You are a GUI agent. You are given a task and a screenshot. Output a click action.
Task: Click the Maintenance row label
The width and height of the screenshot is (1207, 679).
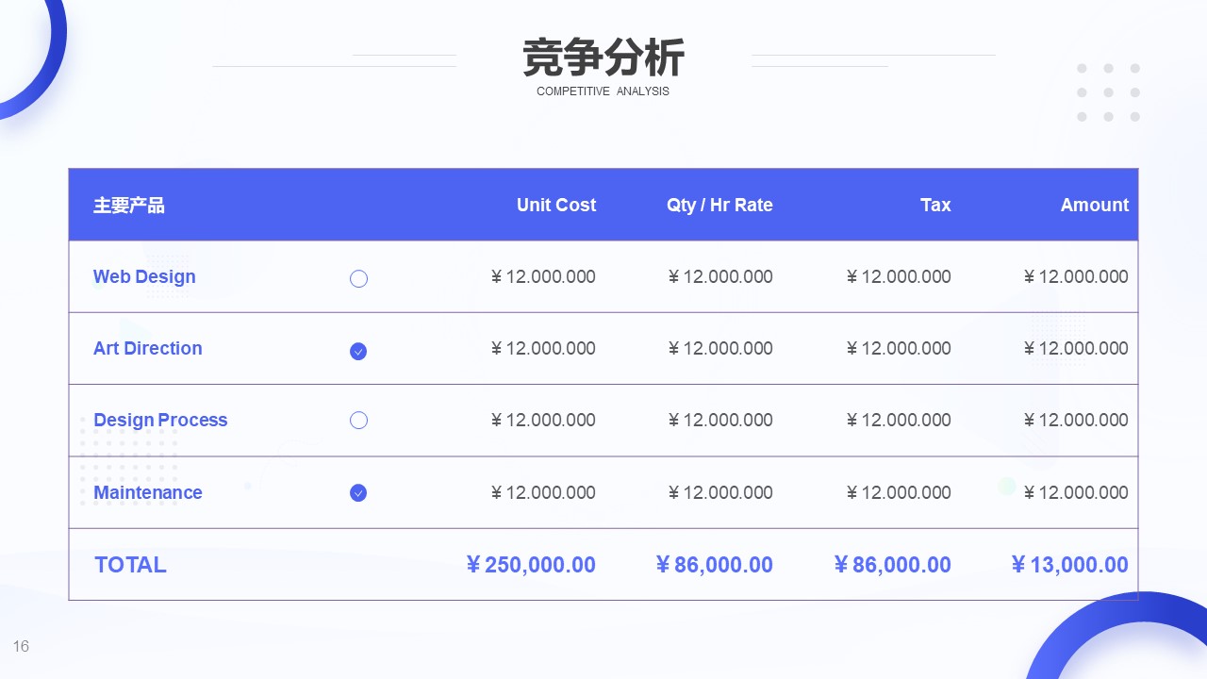click(148, 492)
